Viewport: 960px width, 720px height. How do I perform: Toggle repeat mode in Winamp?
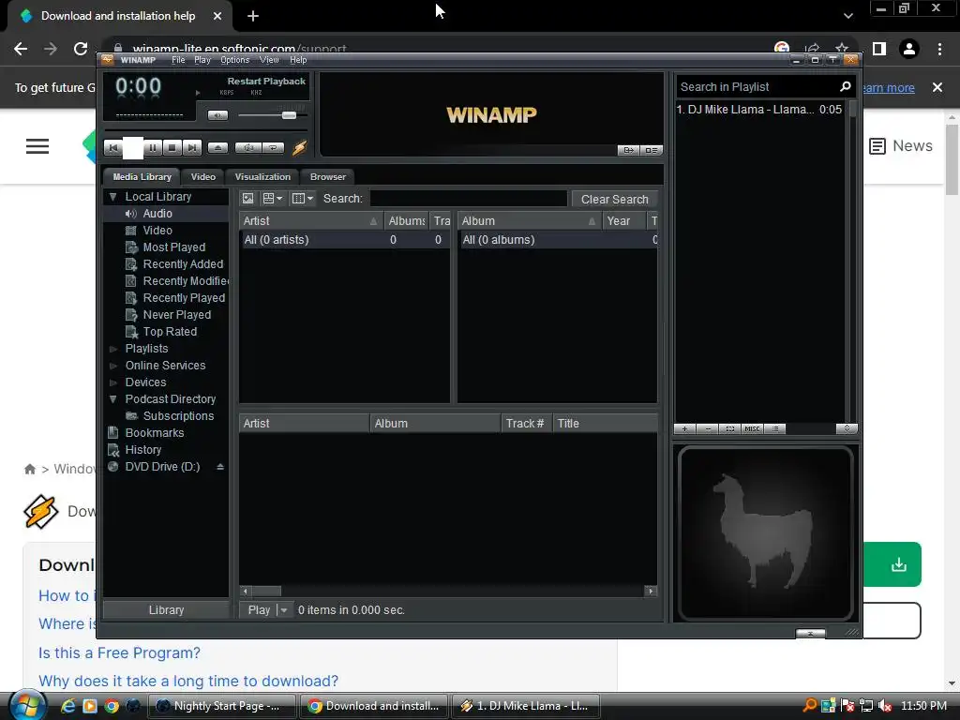273,147
